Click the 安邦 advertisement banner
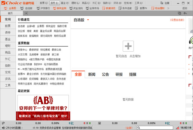The image size is (193, 130). [x=43, y=107]
